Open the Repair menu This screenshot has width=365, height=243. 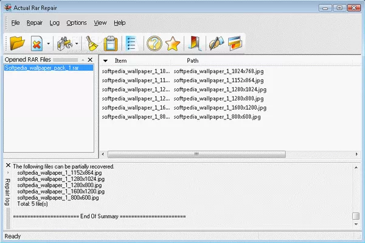pyautogui.click(x=35, y=23)
